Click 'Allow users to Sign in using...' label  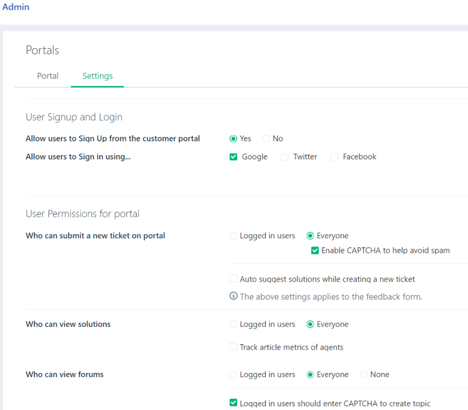coord(78,157)
